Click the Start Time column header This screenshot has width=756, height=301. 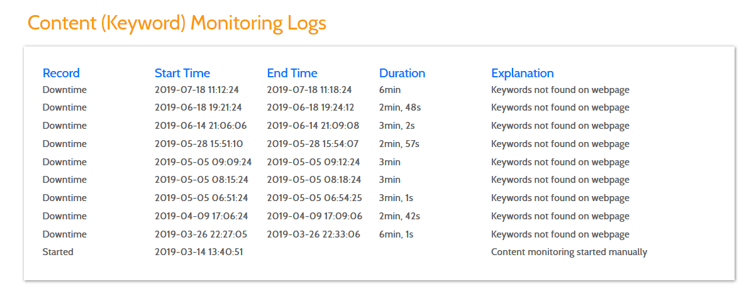(x=182, y=73)
